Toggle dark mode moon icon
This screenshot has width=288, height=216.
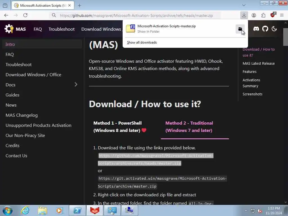coord(274,29)
